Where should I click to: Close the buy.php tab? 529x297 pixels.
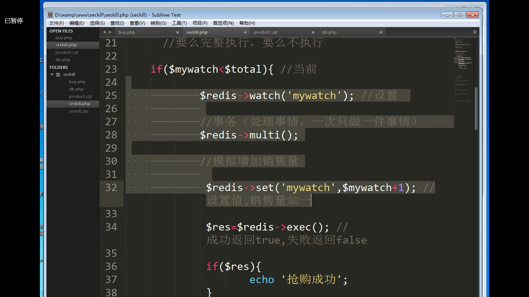click(x=177, y=32)
